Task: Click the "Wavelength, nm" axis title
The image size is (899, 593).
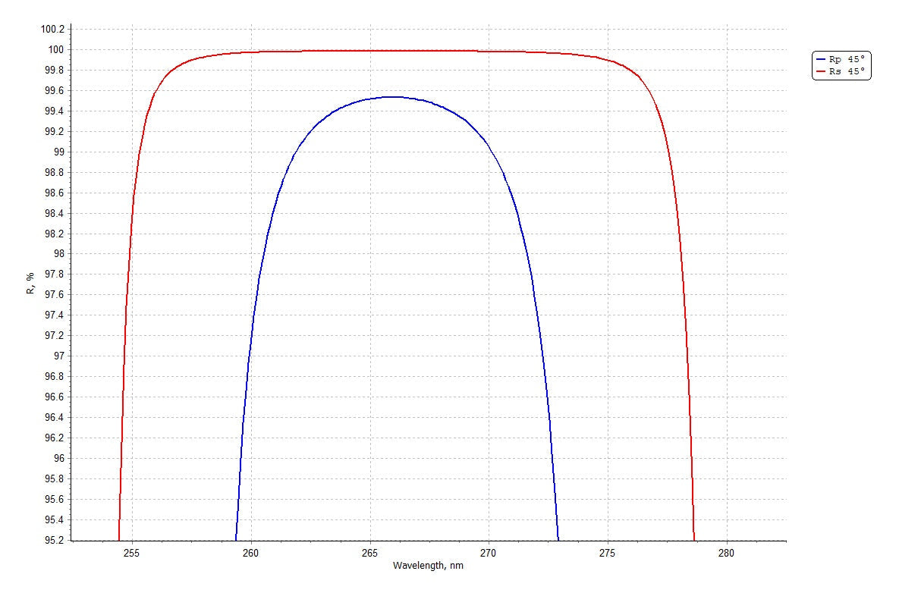Action: coord(428,566)
